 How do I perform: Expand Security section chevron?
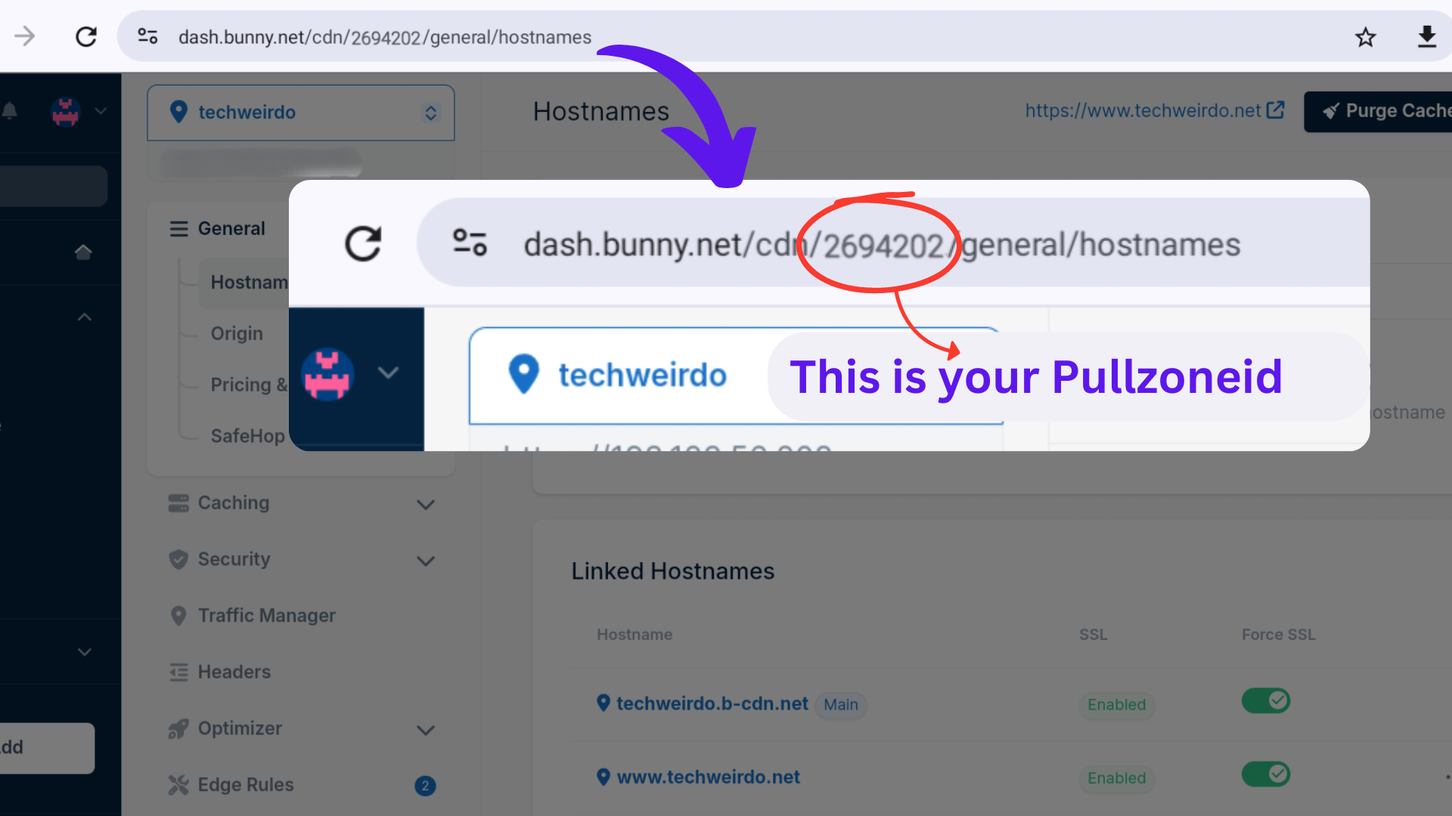tap(426, 561)
